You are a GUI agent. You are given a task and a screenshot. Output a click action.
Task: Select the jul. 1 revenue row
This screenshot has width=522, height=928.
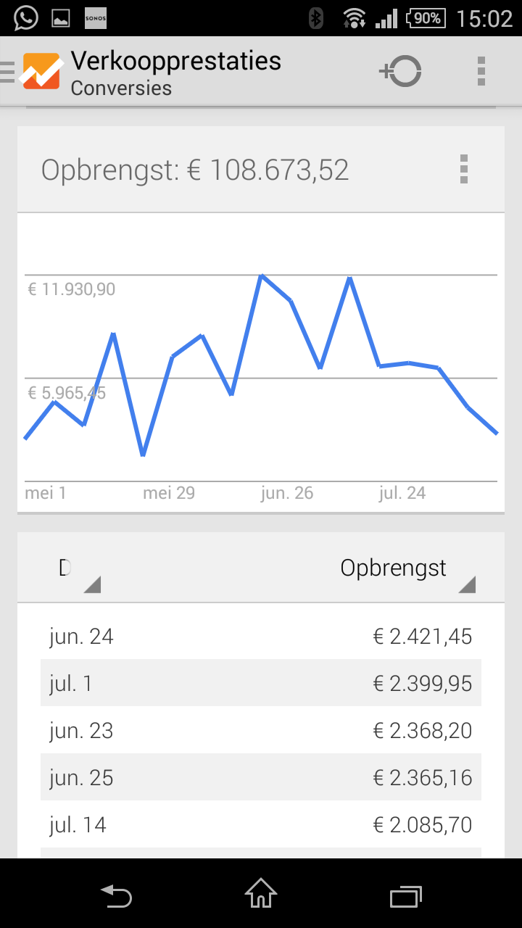coord(261,683)
